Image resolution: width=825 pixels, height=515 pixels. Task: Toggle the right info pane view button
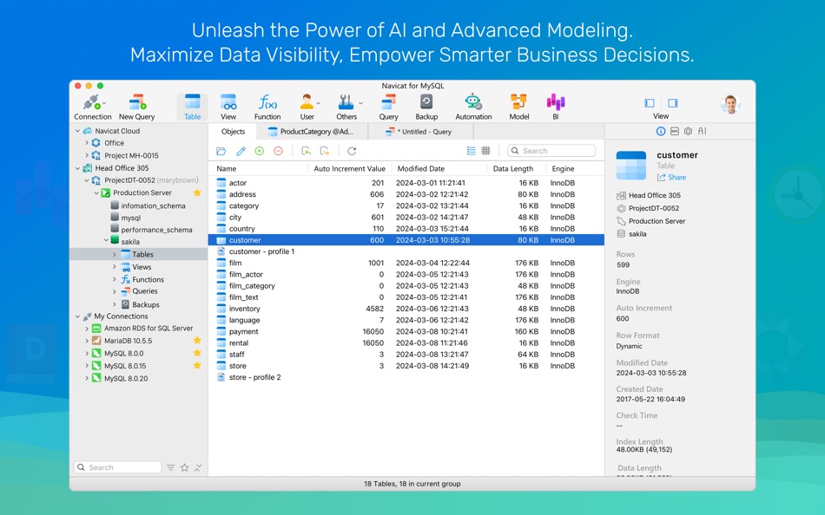pos(673,103)
